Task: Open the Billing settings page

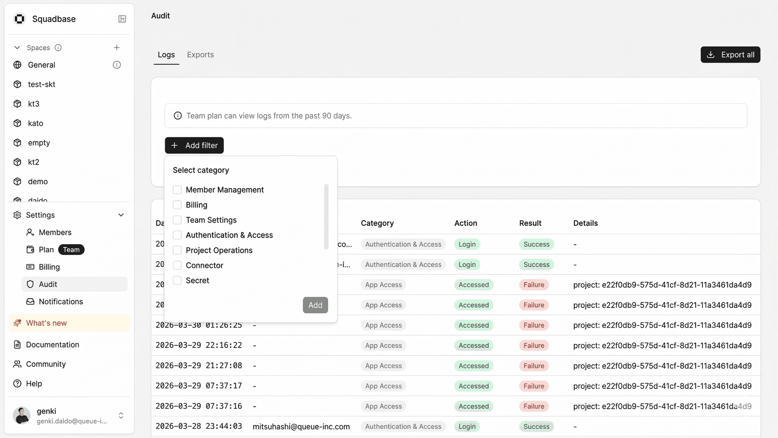Action: pyautogui.click(x=49, y=267)
